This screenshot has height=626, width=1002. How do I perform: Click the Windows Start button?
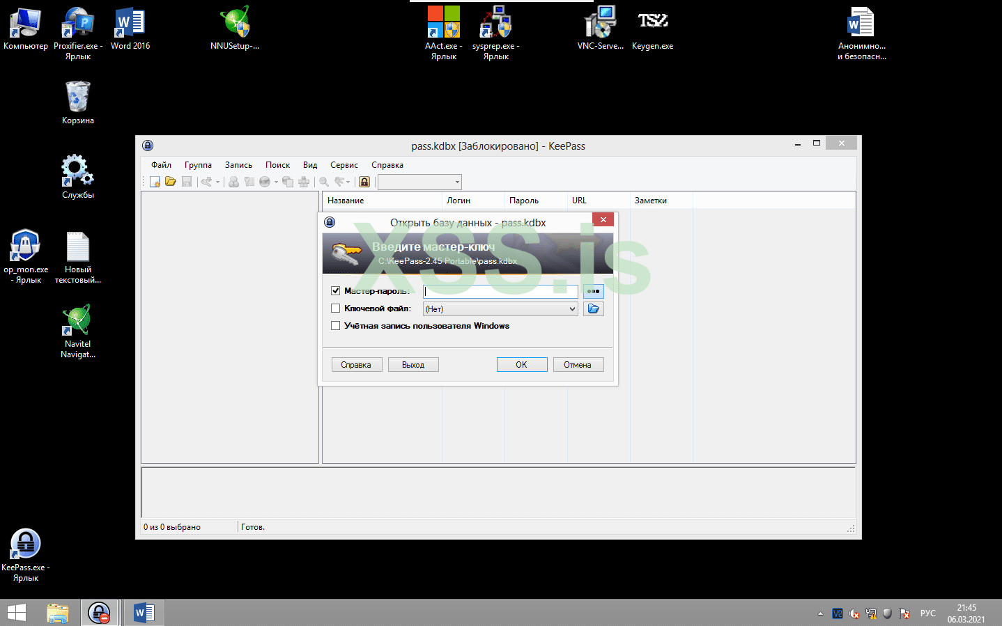pyautogui.click(x=17, y=613)
